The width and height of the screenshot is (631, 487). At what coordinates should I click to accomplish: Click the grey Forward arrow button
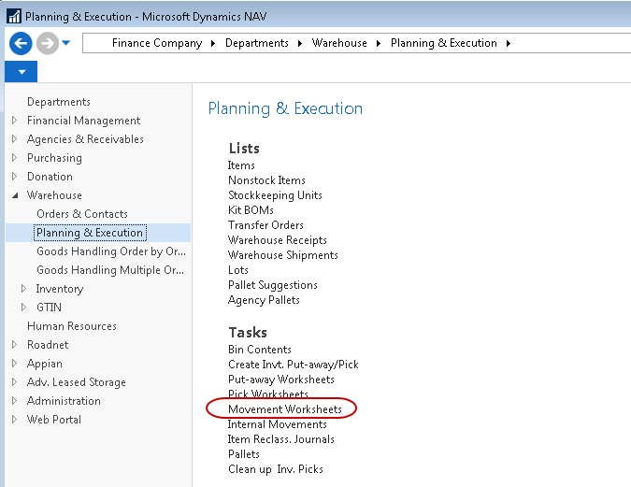47,43
